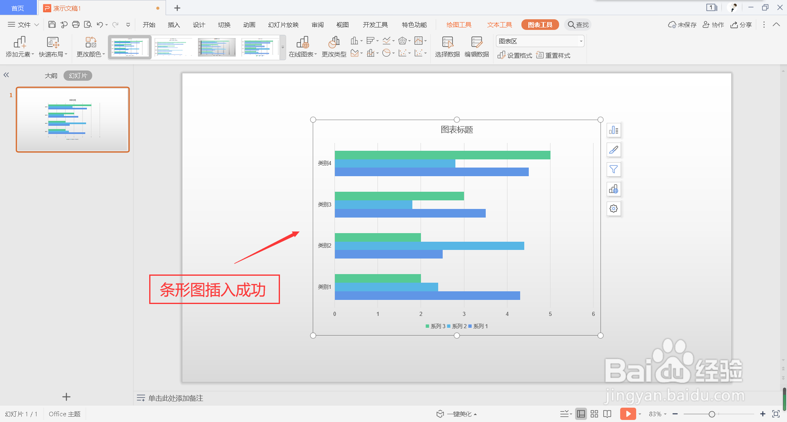The height and width of the screenshot is (422, 787).
Task: Click the 编辑数据 icon
Action: 477,46
